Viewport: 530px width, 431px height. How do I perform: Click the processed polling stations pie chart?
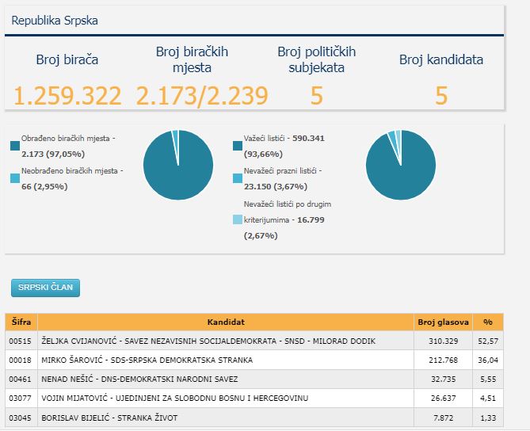pyautogui.click(x=178, y=165)
